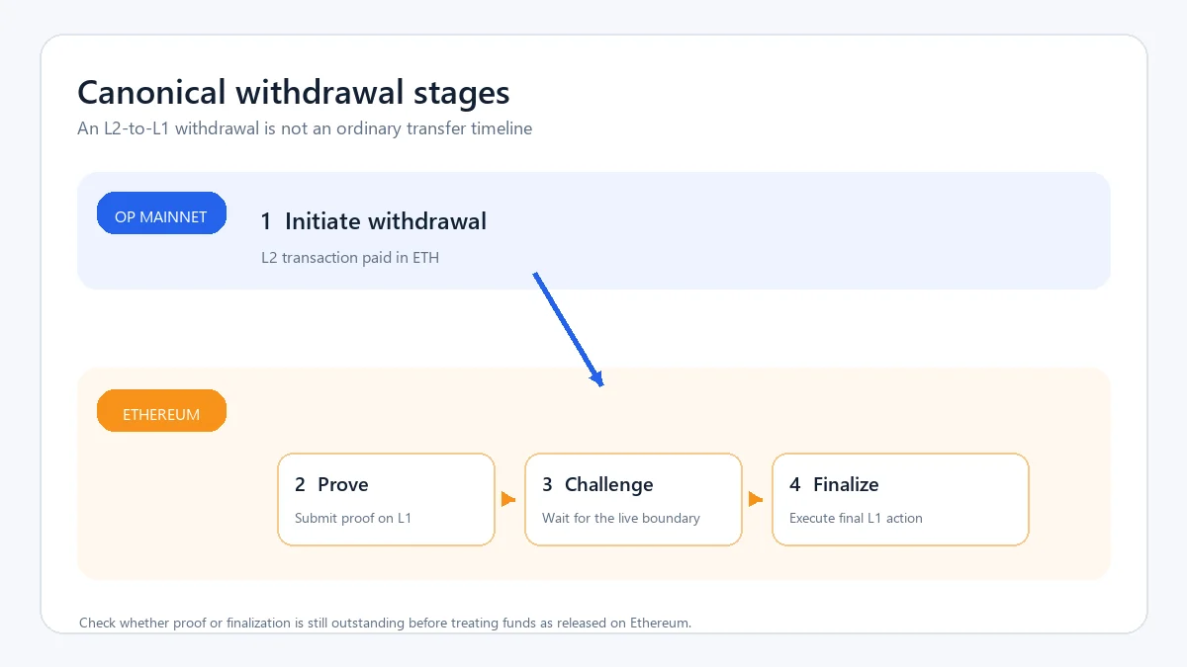Image resolution: width=1187 pixels, height=667 pixels.
Task: Select the Prove stage card
Action: [386, 500]
